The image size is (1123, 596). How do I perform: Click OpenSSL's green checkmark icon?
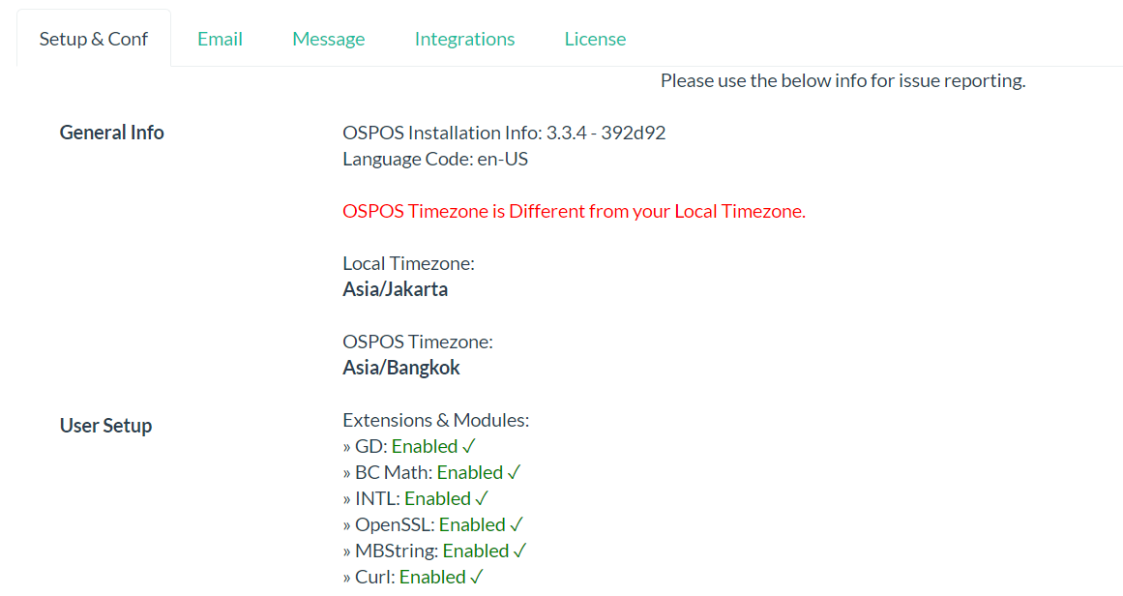pos(516,523)
